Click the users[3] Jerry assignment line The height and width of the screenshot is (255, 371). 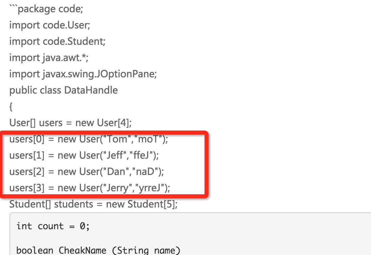[x=90, y=188]
